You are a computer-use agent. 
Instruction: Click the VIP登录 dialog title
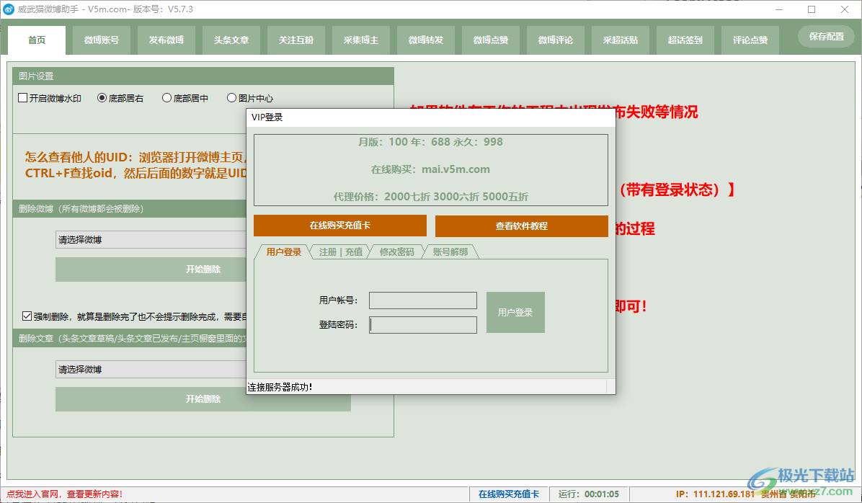click(267, 117)
